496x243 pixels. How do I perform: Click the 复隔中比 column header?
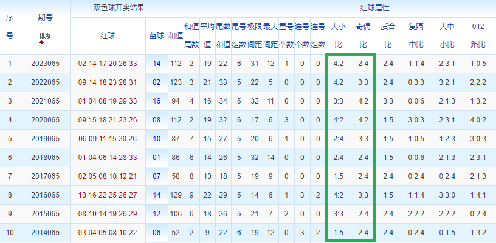pyautogui.click(x=416, y=35)
